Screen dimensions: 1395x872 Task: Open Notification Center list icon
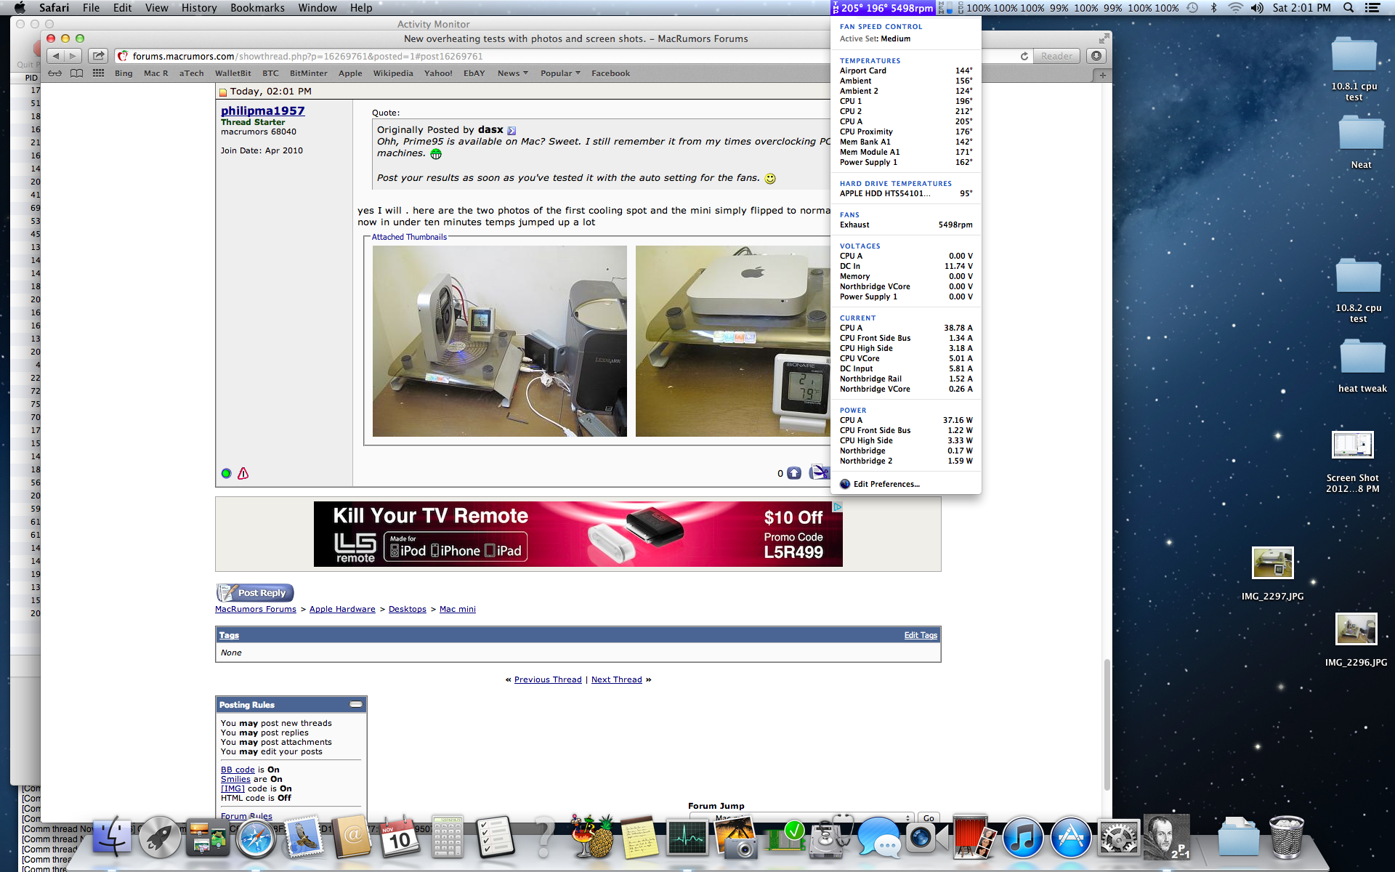[x=1372, y=8]
